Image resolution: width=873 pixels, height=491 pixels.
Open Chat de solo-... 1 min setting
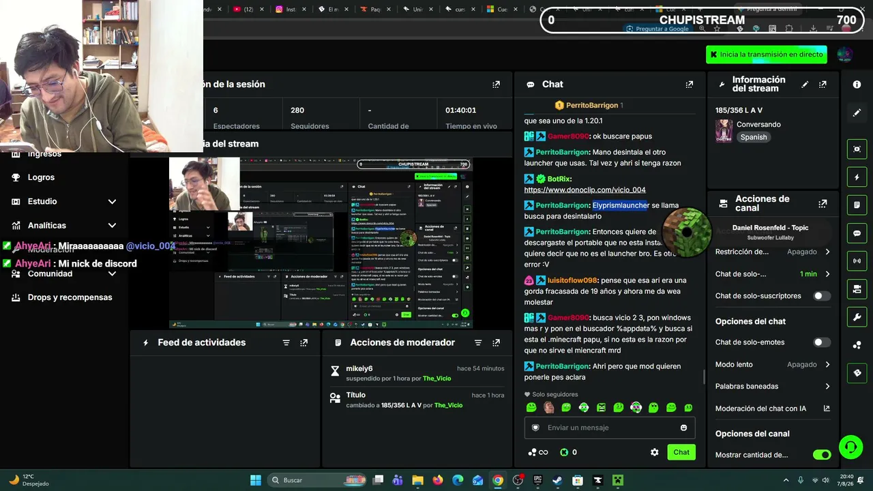click(x=773, y=274)
